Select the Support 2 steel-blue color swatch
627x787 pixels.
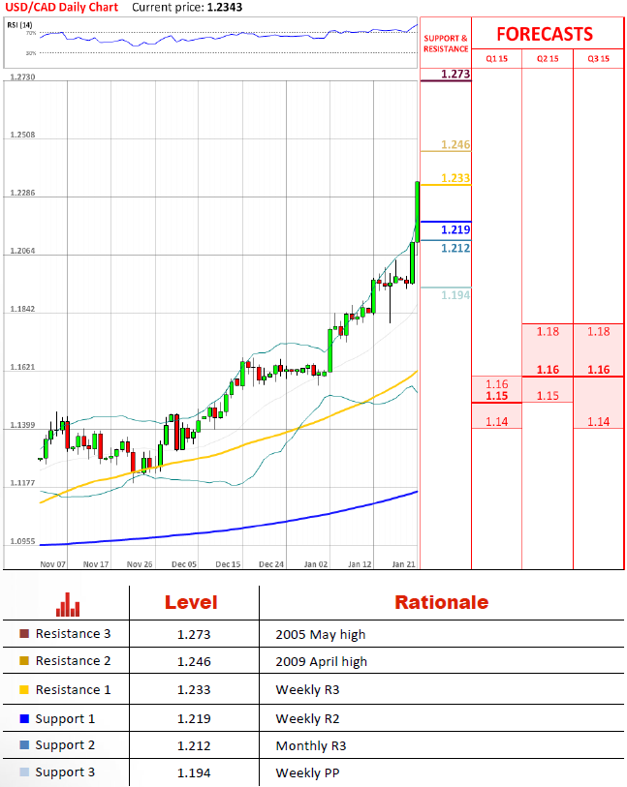[x=24, y=744]
